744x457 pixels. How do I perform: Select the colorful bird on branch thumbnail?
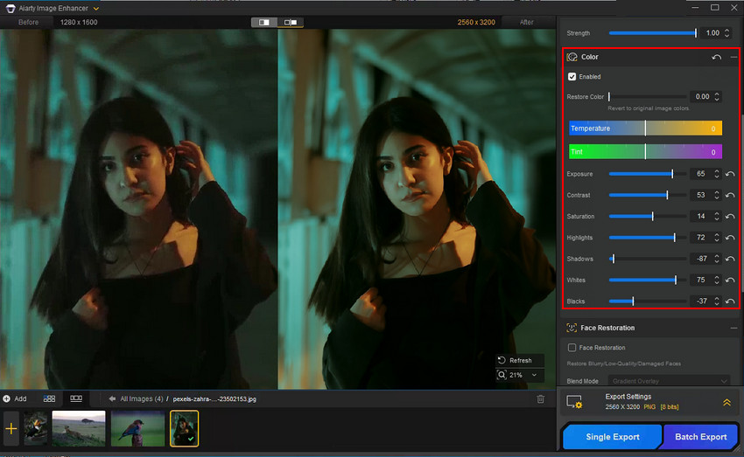pyautogui.click(x=137, y=428)
